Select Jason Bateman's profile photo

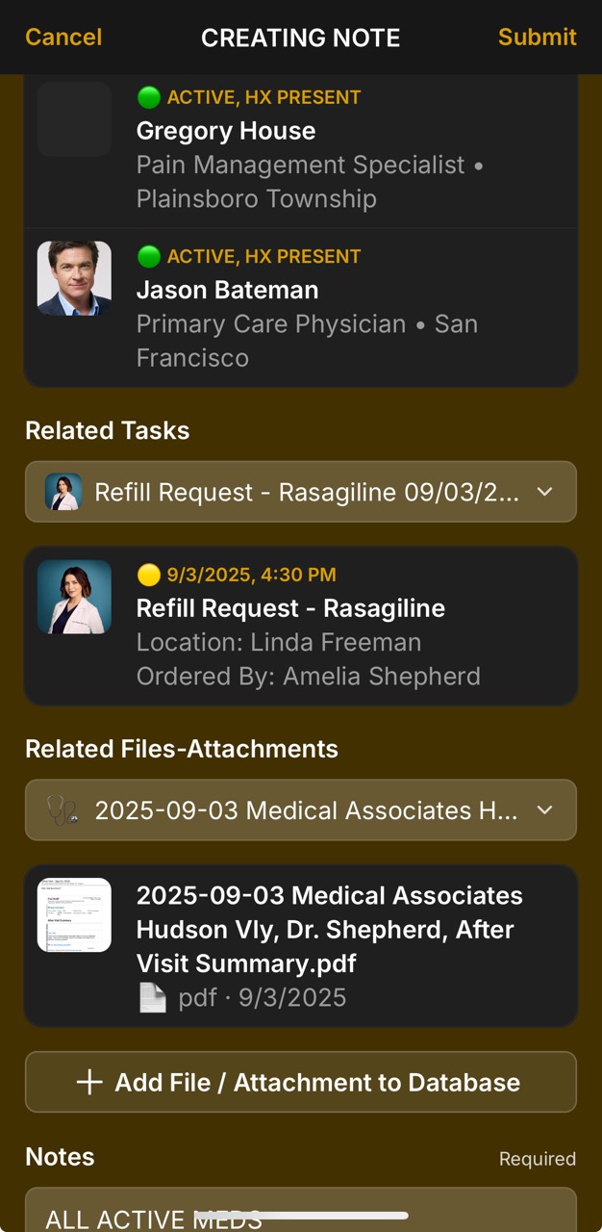[x=73, y=278]
